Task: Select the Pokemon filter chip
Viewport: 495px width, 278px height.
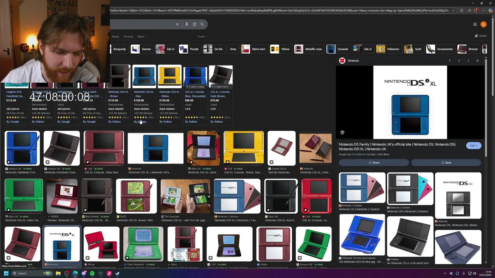Action: pyautogui.click(x=388, y=49)
